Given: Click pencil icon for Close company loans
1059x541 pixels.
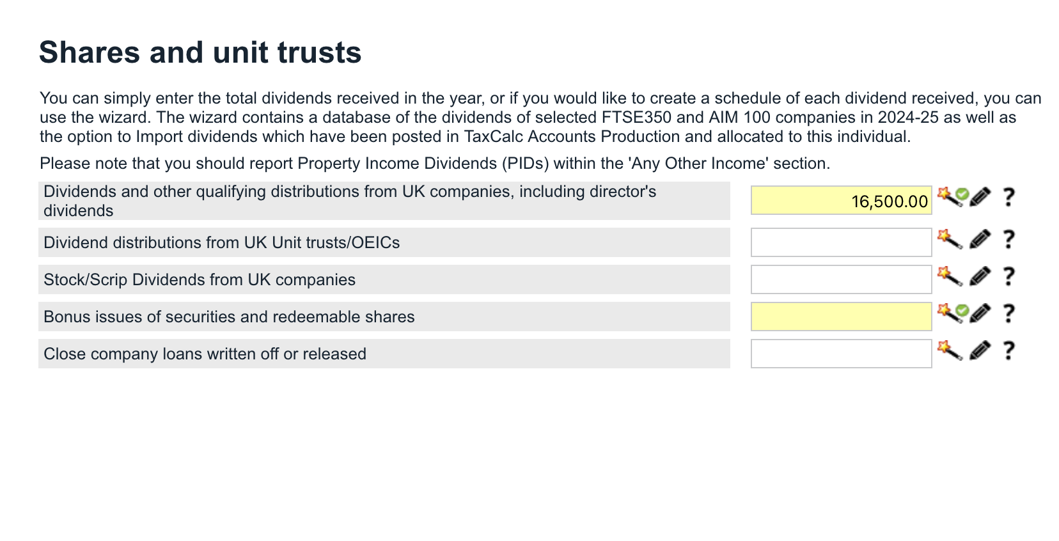Looking at the screenshot, I should point(980,350).
